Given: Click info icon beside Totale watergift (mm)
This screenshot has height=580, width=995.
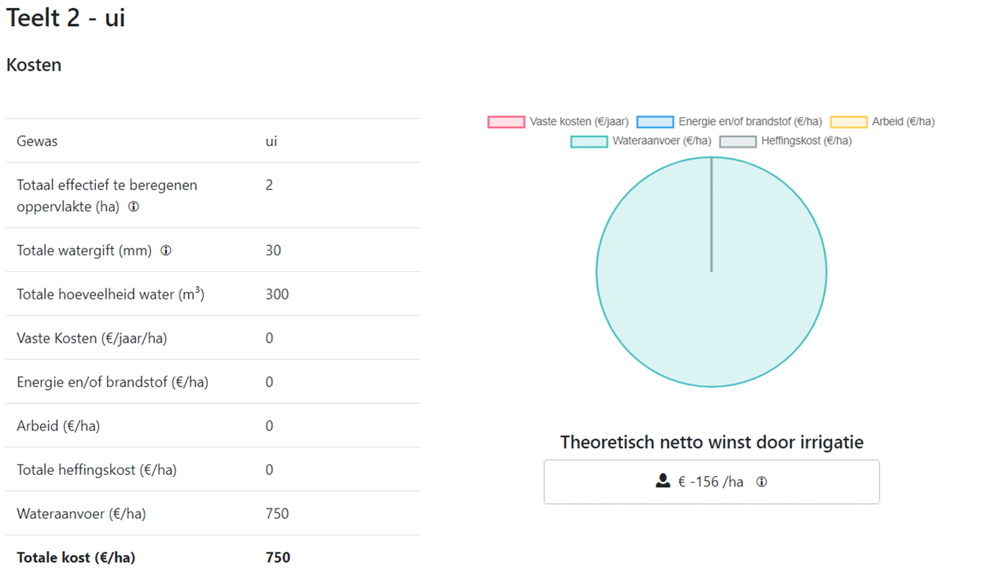Looking at the screenshot, I should click(x=166, y=251).
